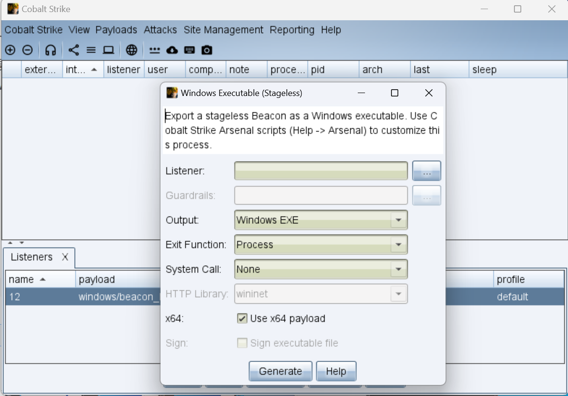Viewport: 568px width, 396px height.
Task: Sort by the sleep column header
Action: tap(518, 69)
